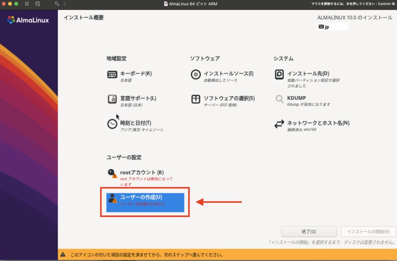This screenshot has height=261, width=397.
Task: Open virtual machine settings with the wrench icon
Action: point(57,4)
